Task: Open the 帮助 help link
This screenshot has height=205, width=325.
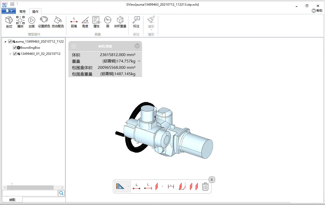Action: tap(317, 11)
